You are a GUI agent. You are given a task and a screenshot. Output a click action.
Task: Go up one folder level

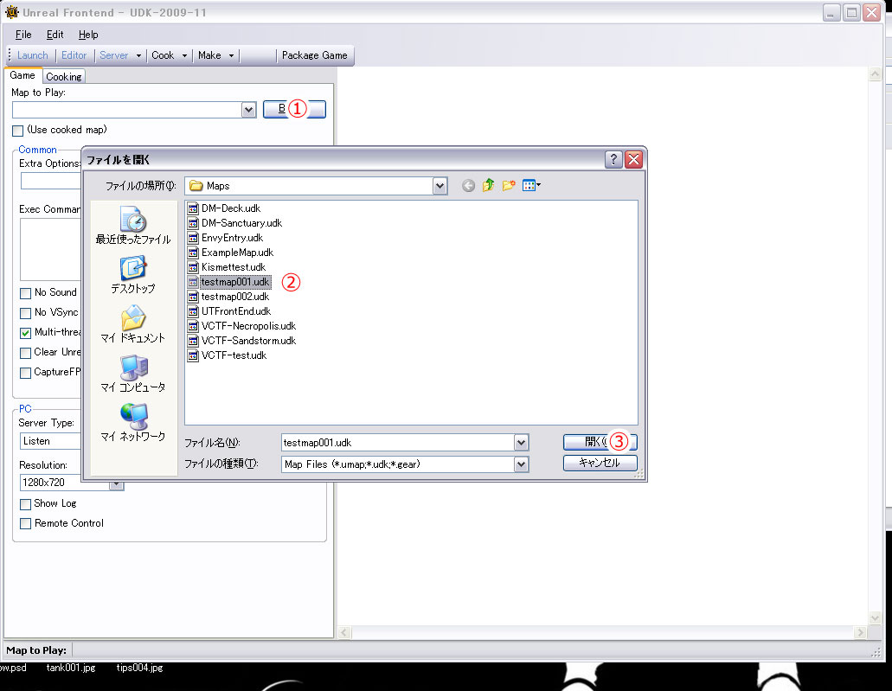point(488,185)
